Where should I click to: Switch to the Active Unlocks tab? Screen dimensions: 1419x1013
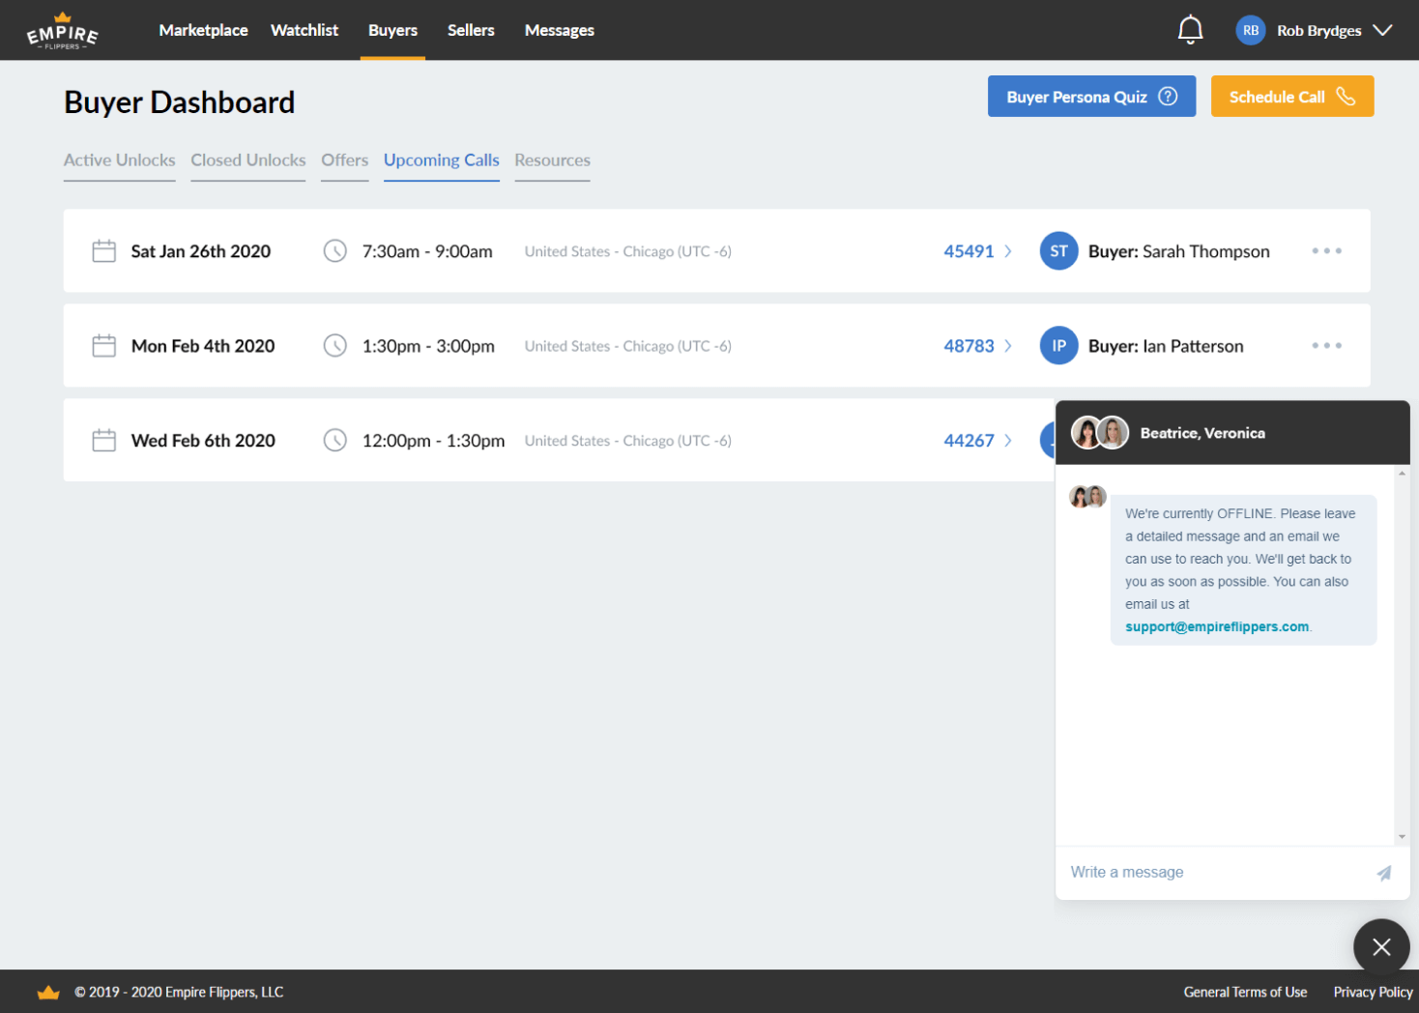(x=120, y=160)
